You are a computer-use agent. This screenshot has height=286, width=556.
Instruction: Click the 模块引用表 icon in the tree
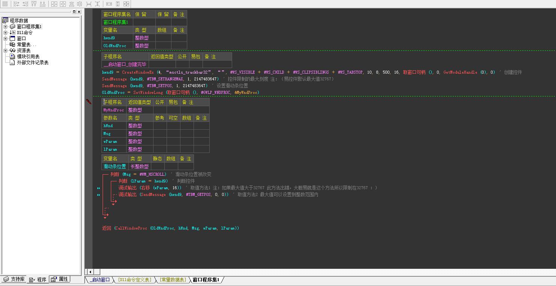[13, 56]
